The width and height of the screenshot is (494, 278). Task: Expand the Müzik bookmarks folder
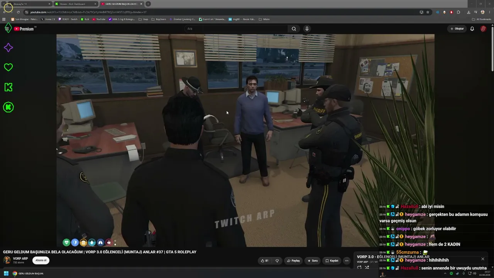[x=264, y=19]
